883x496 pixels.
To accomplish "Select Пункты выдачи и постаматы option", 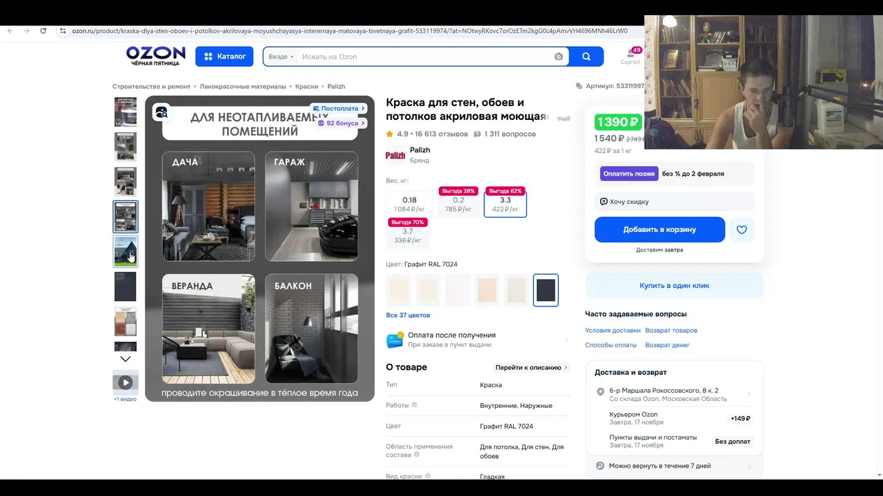I will pos(674,441).
